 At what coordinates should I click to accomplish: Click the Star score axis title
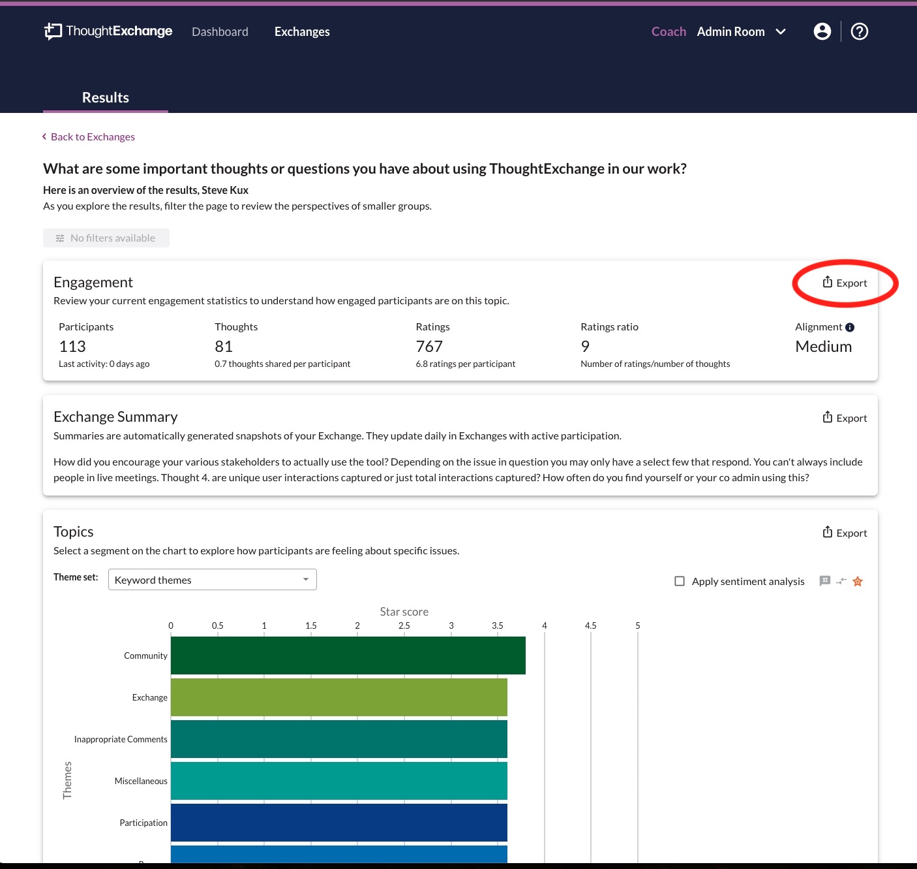404,612
